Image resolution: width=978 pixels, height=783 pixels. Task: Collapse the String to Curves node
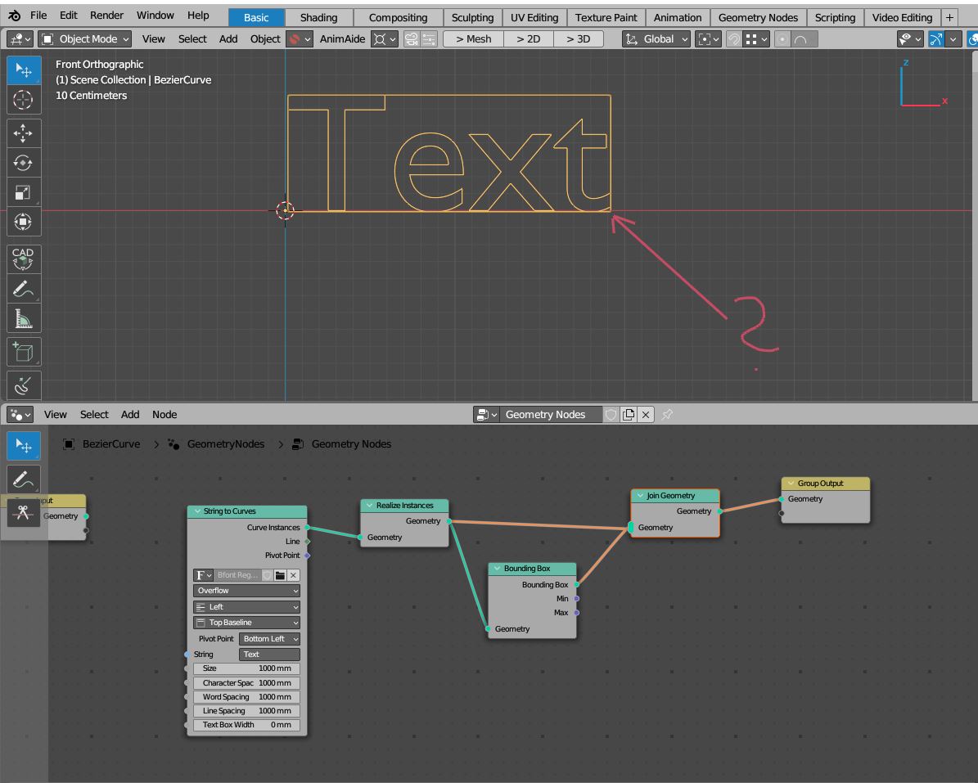198,511
